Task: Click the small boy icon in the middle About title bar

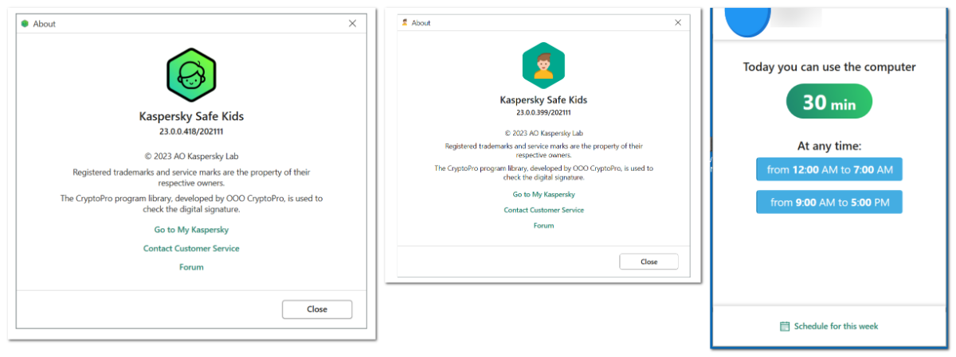Action: click(x=405, y=23)
